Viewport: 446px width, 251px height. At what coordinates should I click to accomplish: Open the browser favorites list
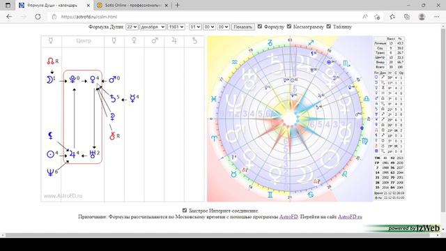392,17
